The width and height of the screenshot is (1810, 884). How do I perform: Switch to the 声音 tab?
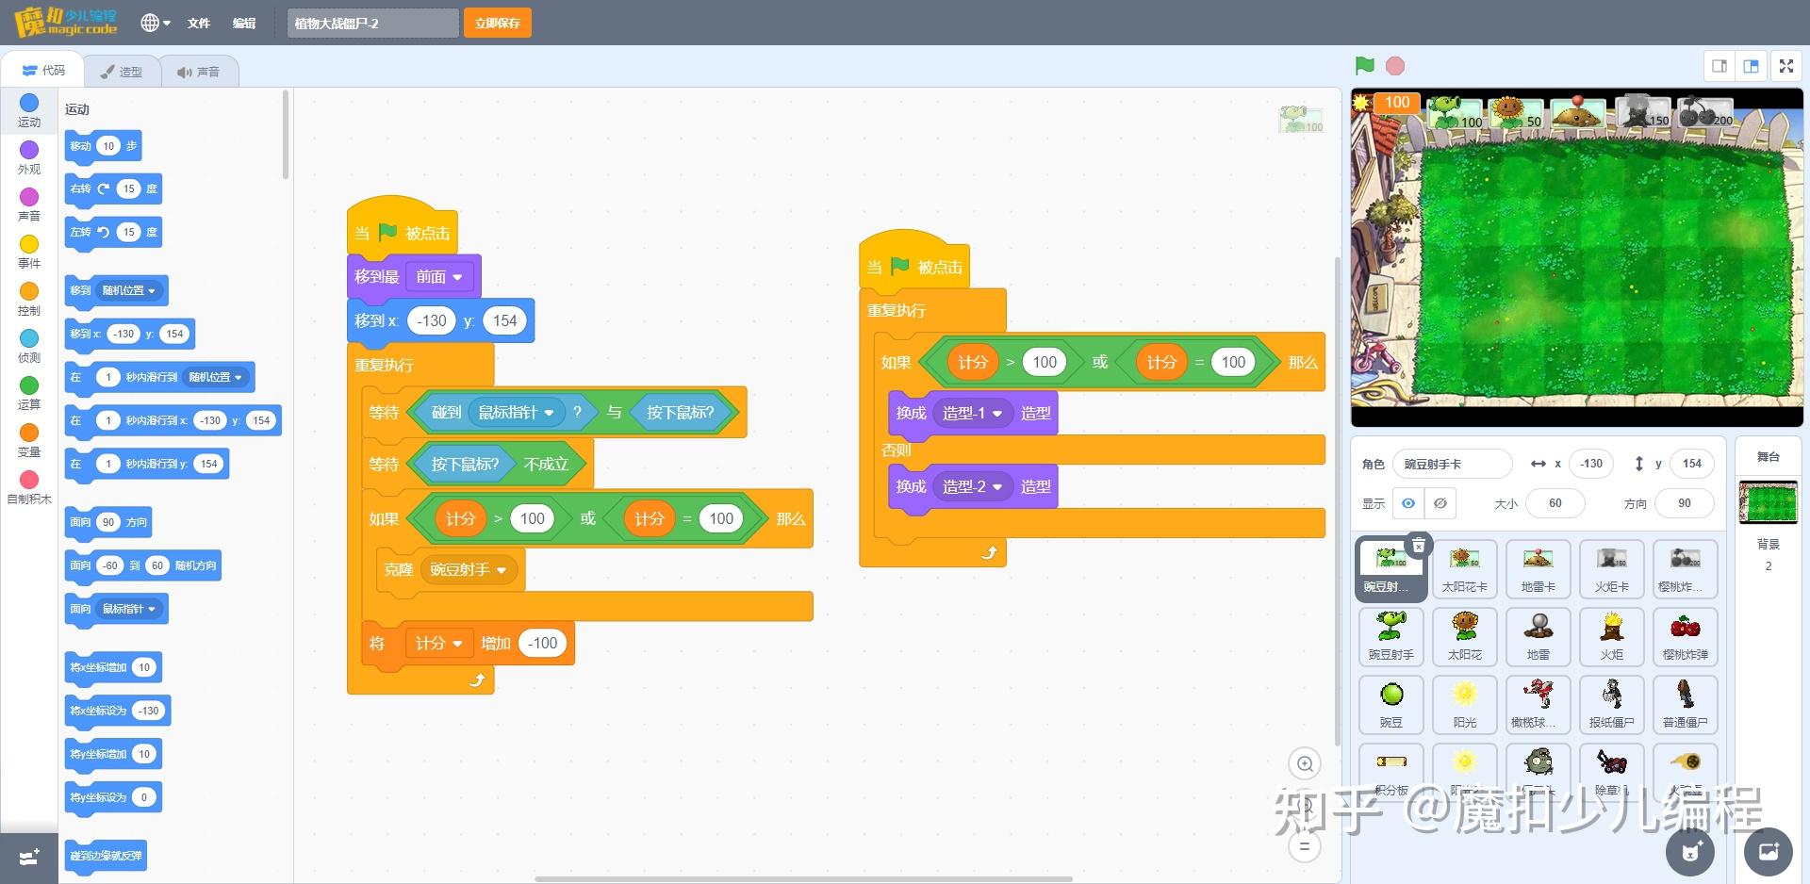coord(198,71)
